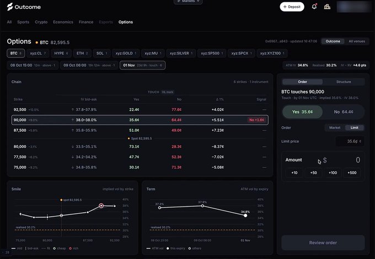
Task: Go to the Finance category tab
Action: [x=86, y=22]
